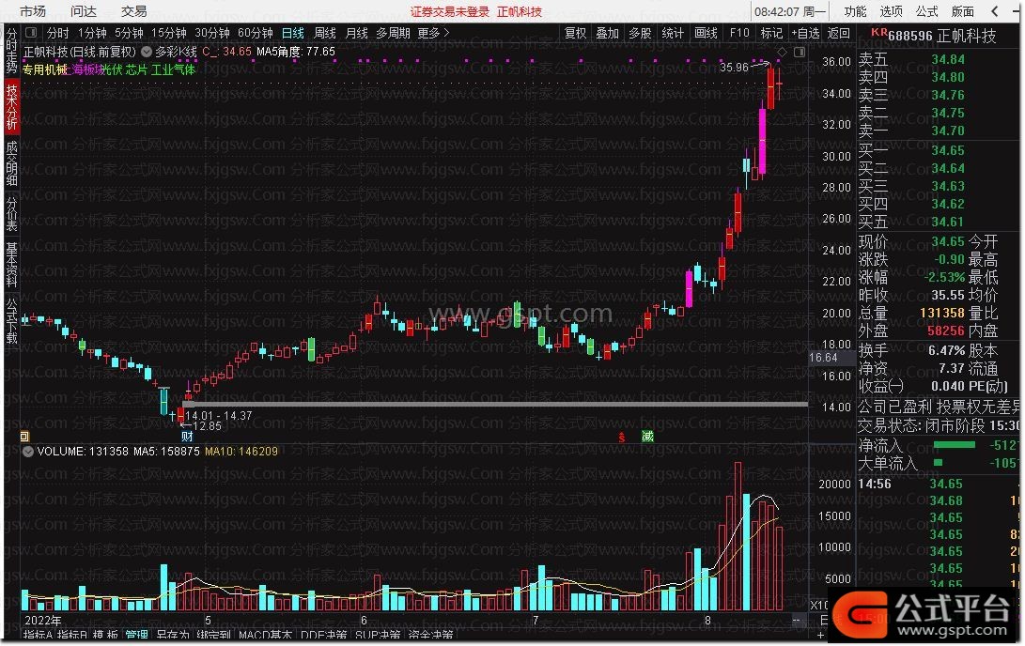Click the 回 icon under the chart

tap(24, 437)
